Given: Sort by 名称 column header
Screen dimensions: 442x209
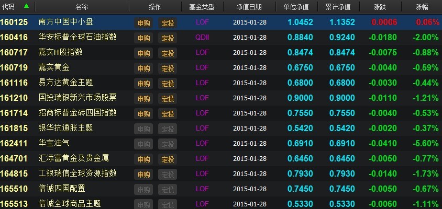Looking at the screenshot, I should coord(82,7).
